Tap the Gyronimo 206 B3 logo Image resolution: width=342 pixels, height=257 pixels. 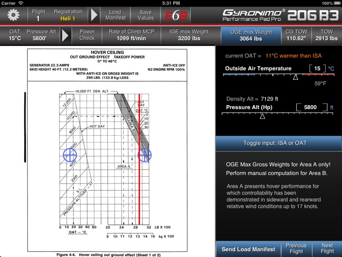280,15
